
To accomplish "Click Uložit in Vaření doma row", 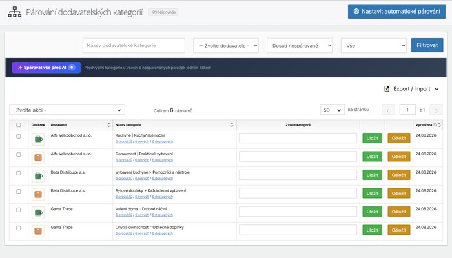I will (x=372, y=212).
